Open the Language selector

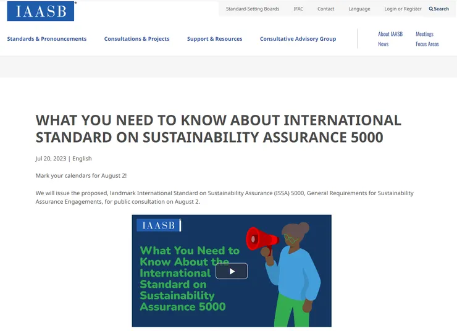[359, 9]
